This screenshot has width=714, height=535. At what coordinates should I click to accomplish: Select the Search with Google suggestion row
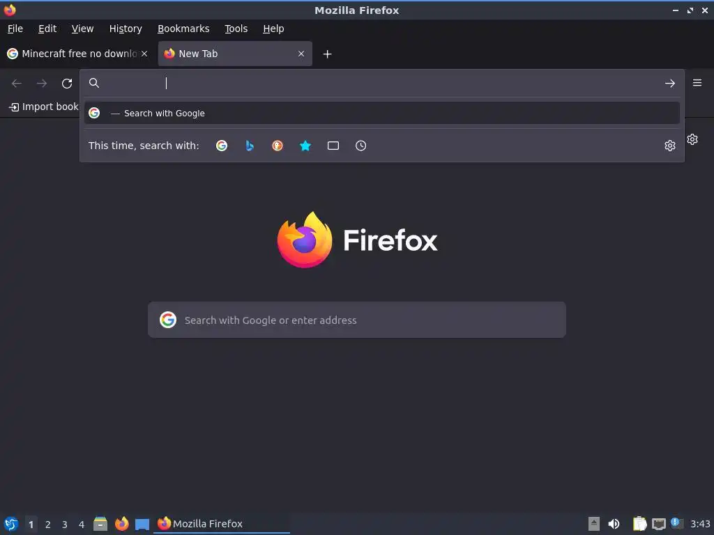coord(382,114)
